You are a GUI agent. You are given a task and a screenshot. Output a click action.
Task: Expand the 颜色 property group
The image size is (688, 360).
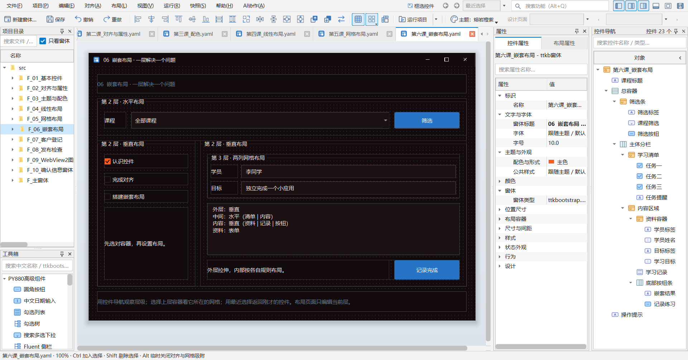pos(500,181)
